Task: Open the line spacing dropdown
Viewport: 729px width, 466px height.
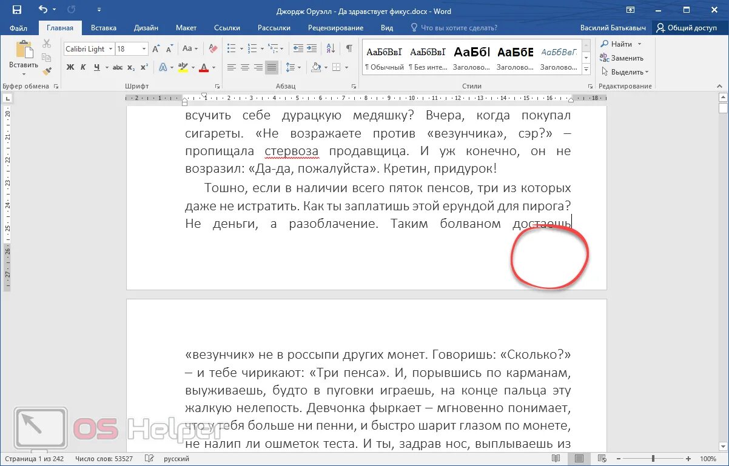Action: [293, 67]
